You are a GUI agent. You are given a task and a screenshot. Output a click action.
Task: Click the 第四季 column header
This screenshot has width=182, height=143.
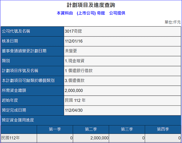[163, 129]
